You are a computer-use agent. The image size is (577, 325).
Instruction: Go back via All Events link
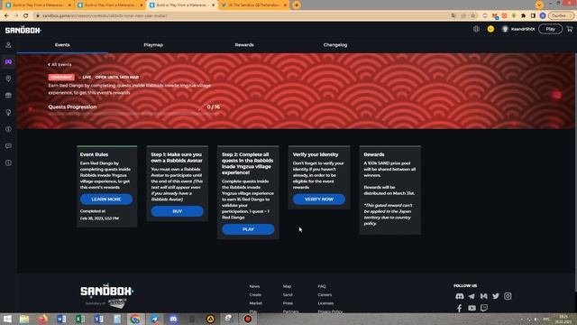coord(60,64)
